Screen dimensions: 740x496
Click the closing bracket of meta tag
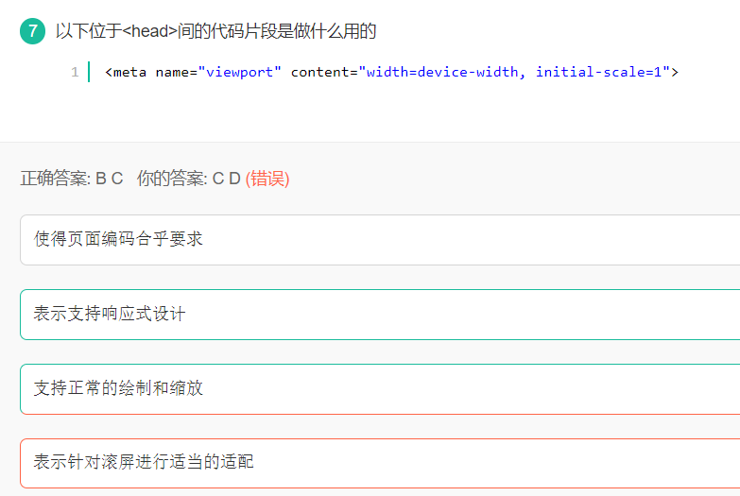point(675,72)
